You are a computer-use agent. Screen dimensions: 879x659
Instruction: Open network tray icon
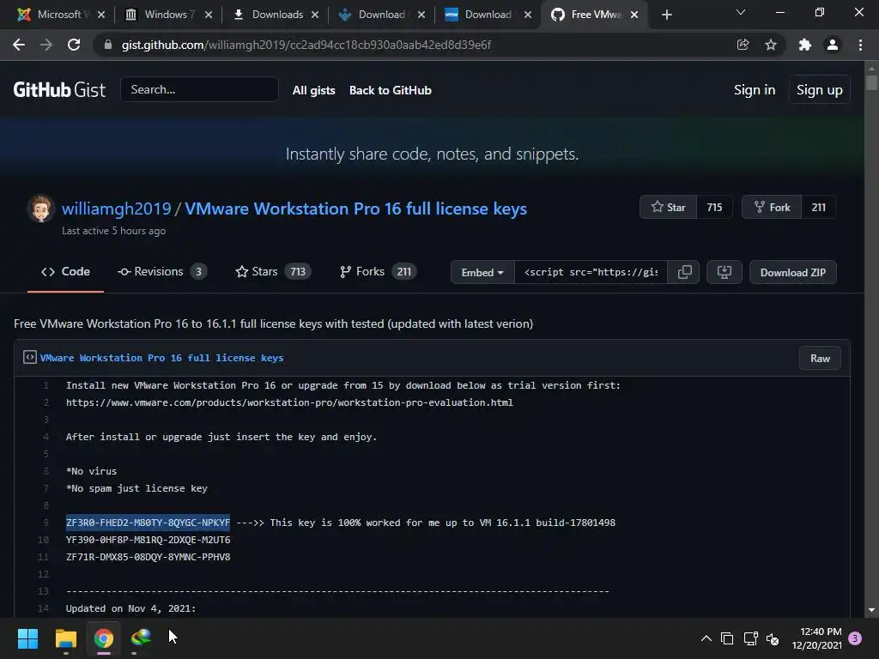pyautogui.click(x=750, y=638)
